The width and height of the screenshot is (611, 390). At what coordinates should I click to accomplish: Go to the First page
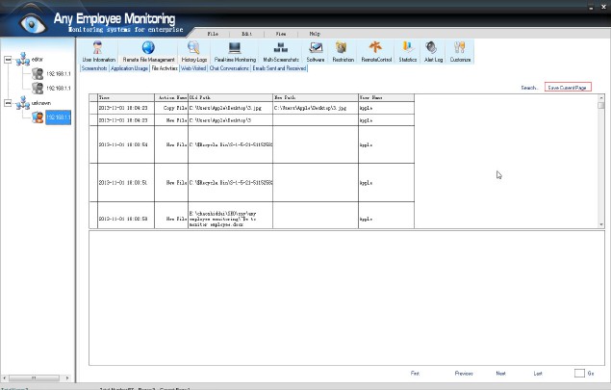coord(415,374)
